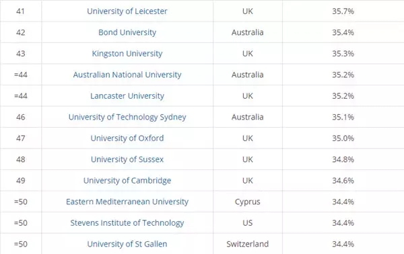Viewport: 404px width, 254px height.
Task: Open the Bond University link
Action: [x=127, y=32]
